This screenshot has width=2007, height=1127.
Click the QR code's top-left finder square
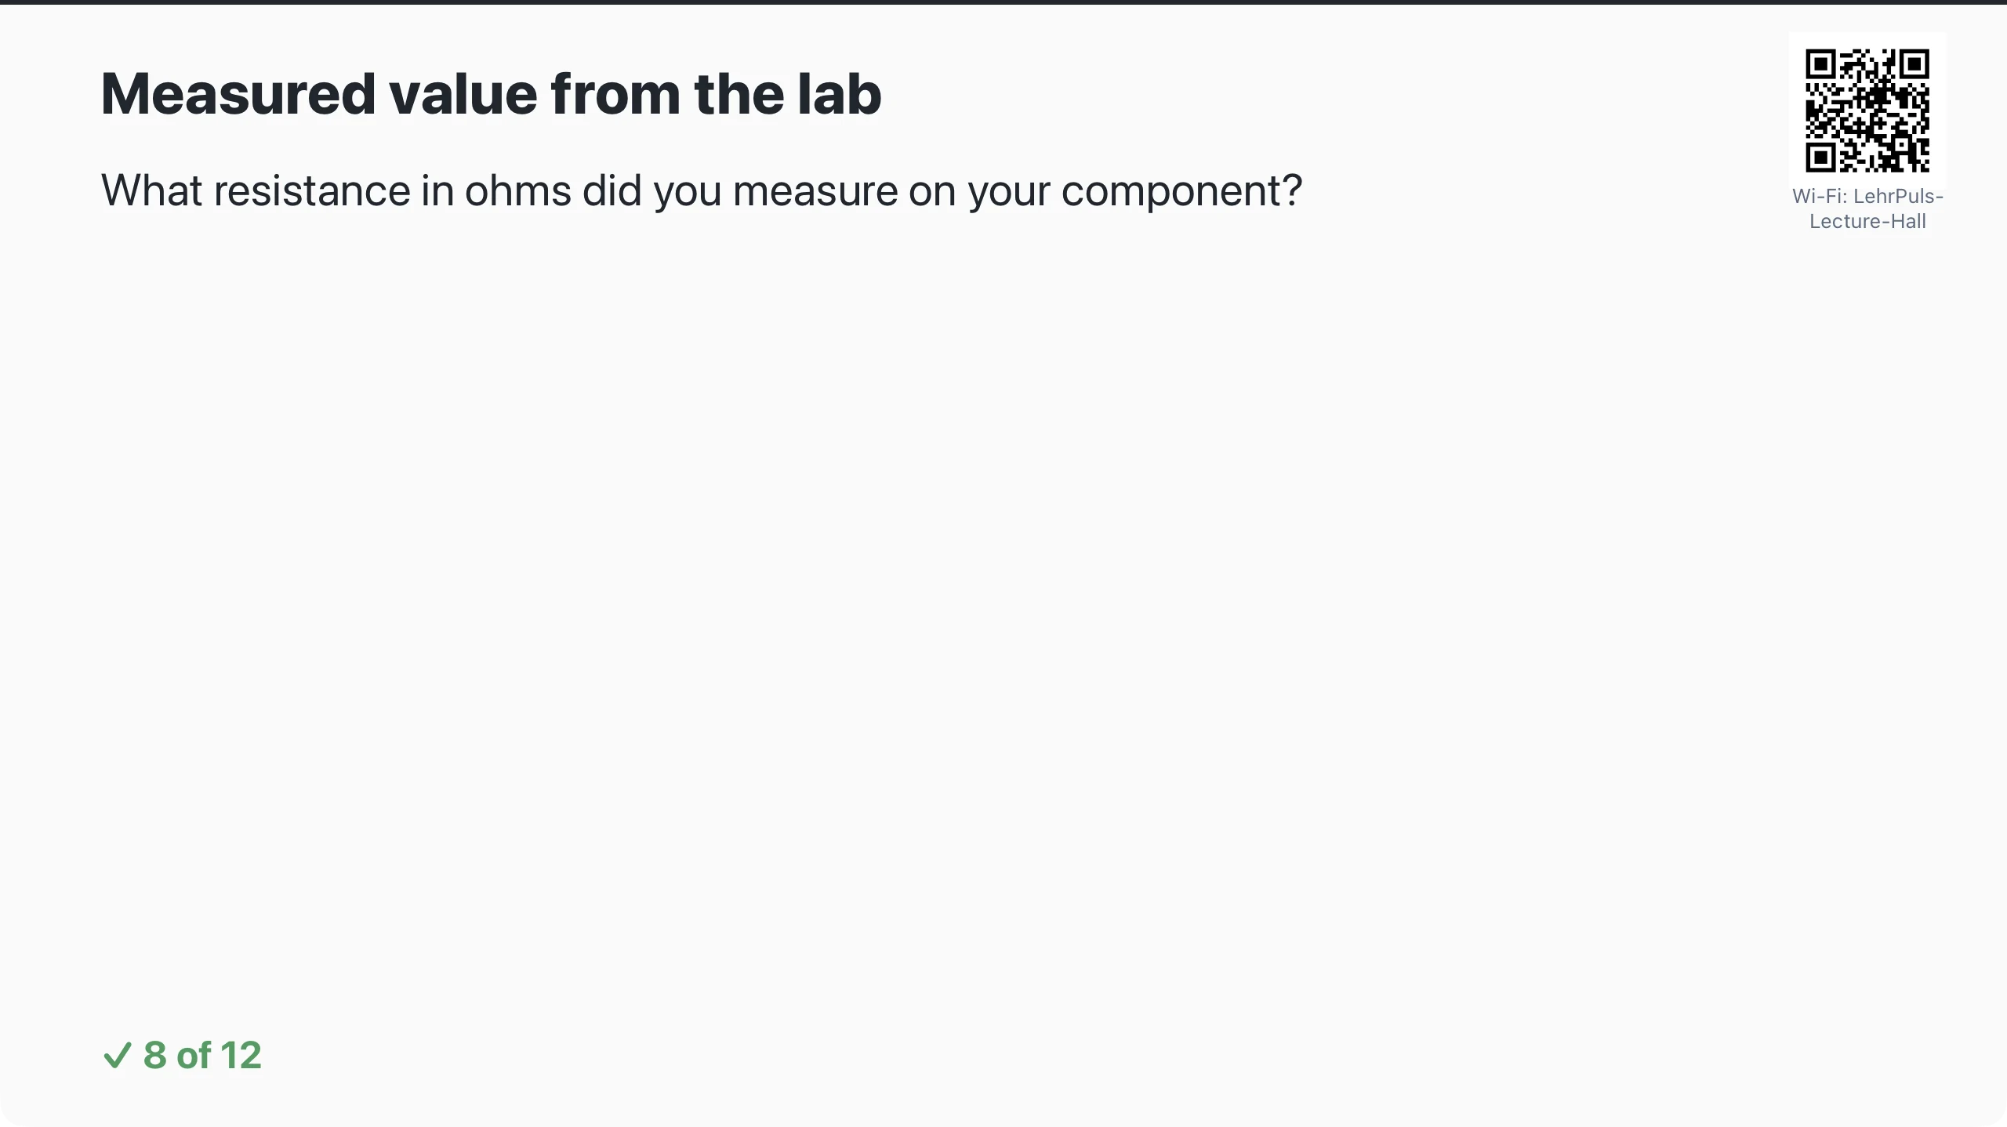1820,63
